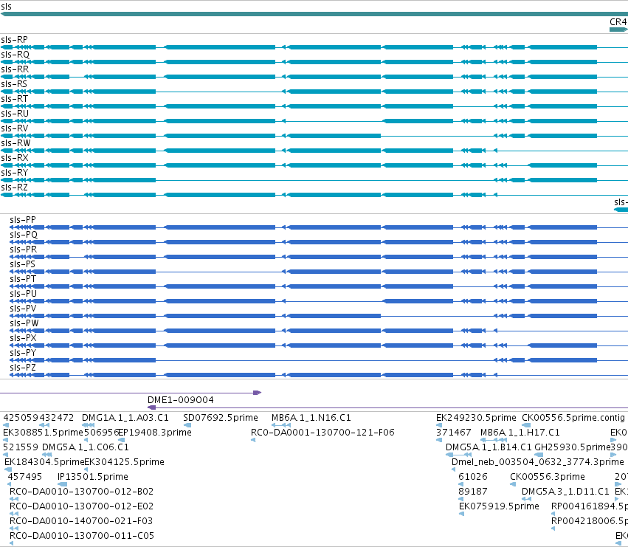Select EST label CK00556.3prime

pyautogui.click(x=548, y=476)
